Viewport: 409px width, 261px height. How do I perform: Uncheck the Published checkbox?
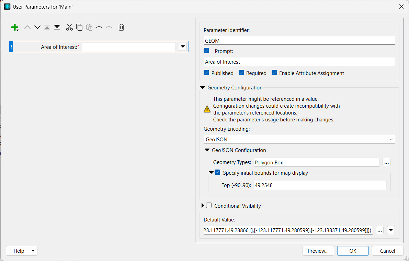tap(206, 73)
